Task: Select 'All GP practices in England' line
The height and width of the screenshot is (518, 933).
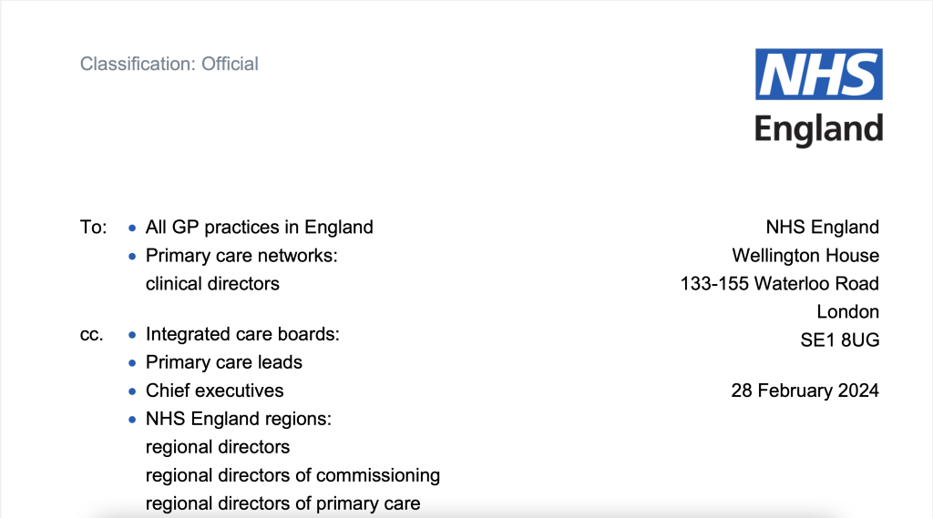Action: pyautogui.click(x=259, y=227)
